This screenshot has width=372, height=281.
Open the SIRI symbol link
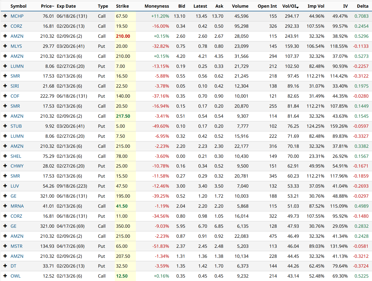point(15,86)
